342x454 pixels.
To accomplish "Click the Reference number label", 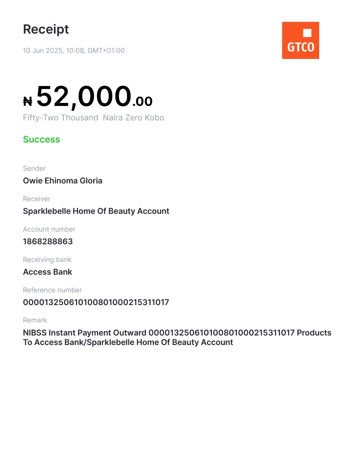I will [x=52, y=290].
